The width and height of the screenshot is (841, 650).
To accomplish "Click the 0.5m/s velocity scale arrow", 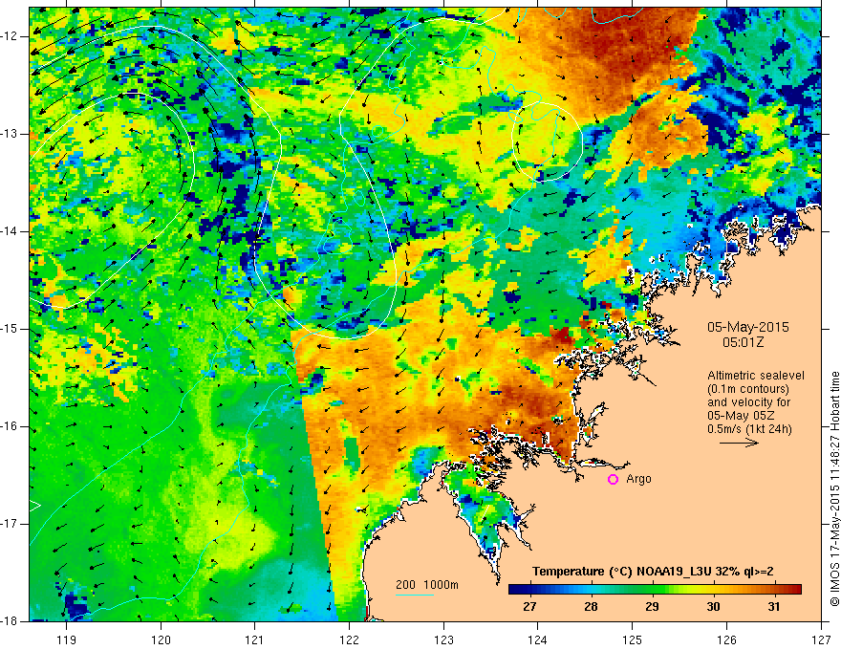I will 739,443.
